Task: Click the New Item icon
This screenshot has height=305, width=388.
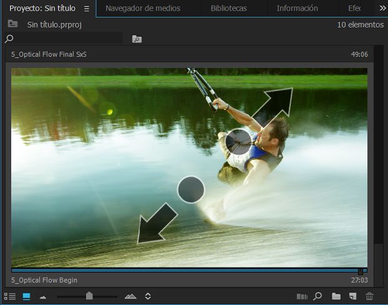Action: [x=352, y=296]
